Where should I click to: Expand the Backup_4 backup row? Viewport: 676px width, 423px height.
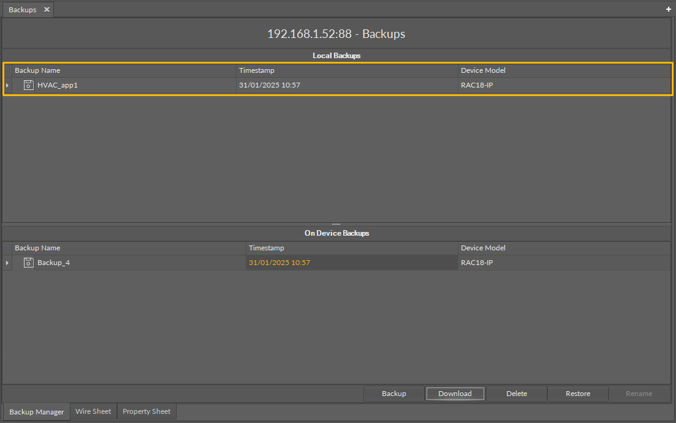click(x=7, y=263)
